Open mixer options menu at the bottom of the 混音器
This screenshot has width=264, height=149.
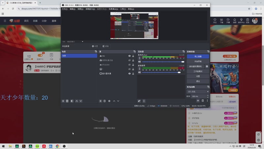144,101
